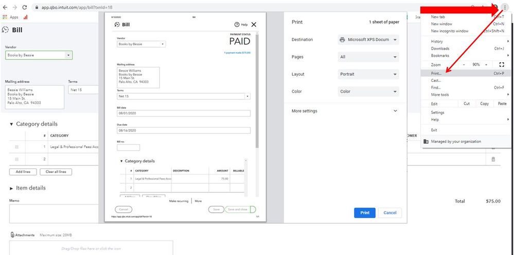514x255 pixels.
Task: Click the Attachments paperclip icon
Action: (x=12, y=235)
